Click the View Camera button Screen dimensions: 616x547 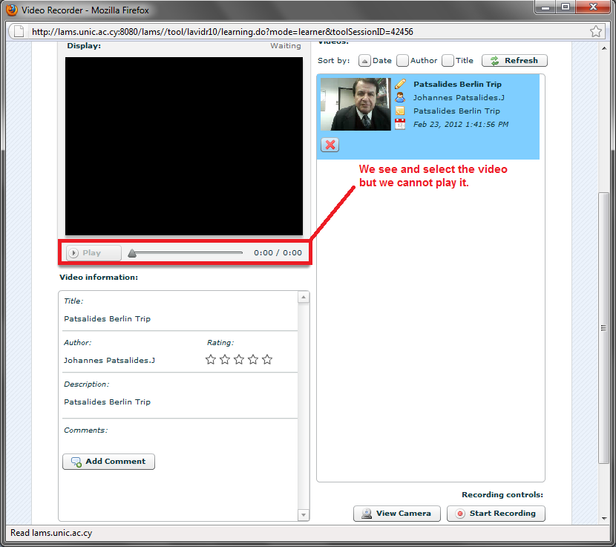(x=397, y=514)
